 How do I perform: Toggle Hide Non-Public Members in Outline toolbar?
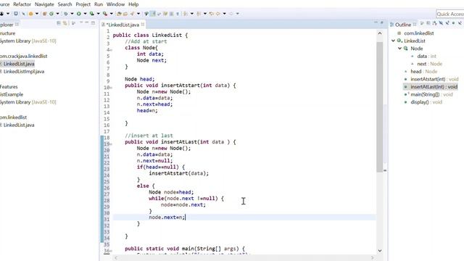pos(453,23)
